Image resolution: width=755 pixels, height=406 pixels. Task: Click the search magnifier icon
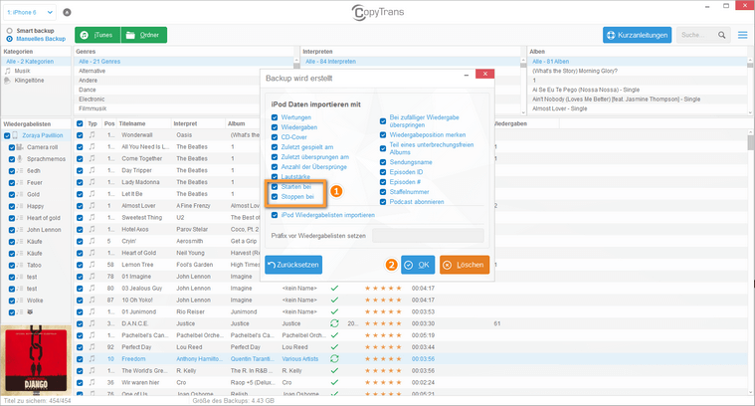point(721,35)
